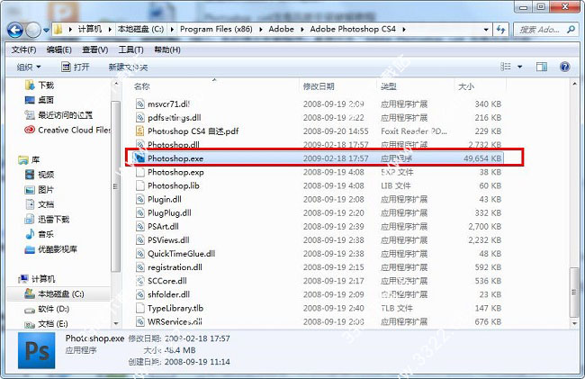
Task: Open the 编辑(E) menu
Action: pyautogui.click(x=58, y=50)
